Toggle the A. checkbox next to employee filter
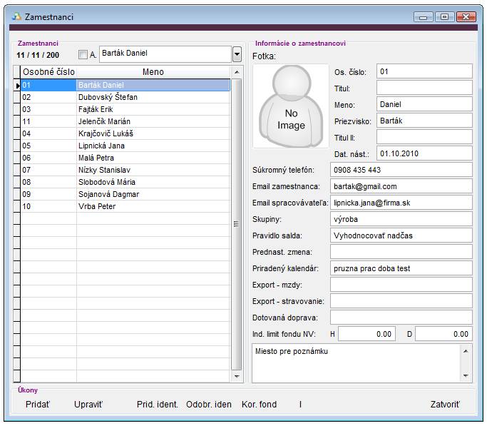 pyautogui.click(x=83, y=55)
